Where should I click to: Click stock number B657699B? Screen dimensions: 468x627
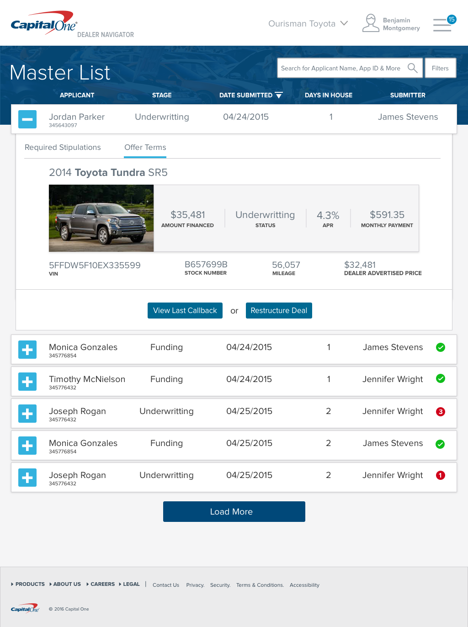(x=206, y=264)
